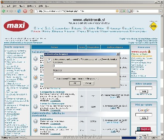Go back using the green arrow
164x140 pixels.
click(3, 11)
